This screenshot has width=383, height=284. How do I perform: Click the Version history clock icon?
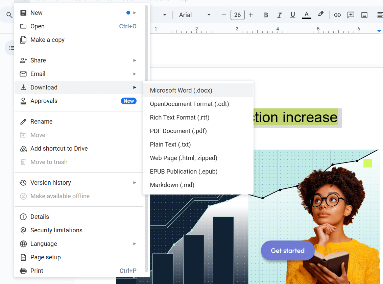coord(23,182)
